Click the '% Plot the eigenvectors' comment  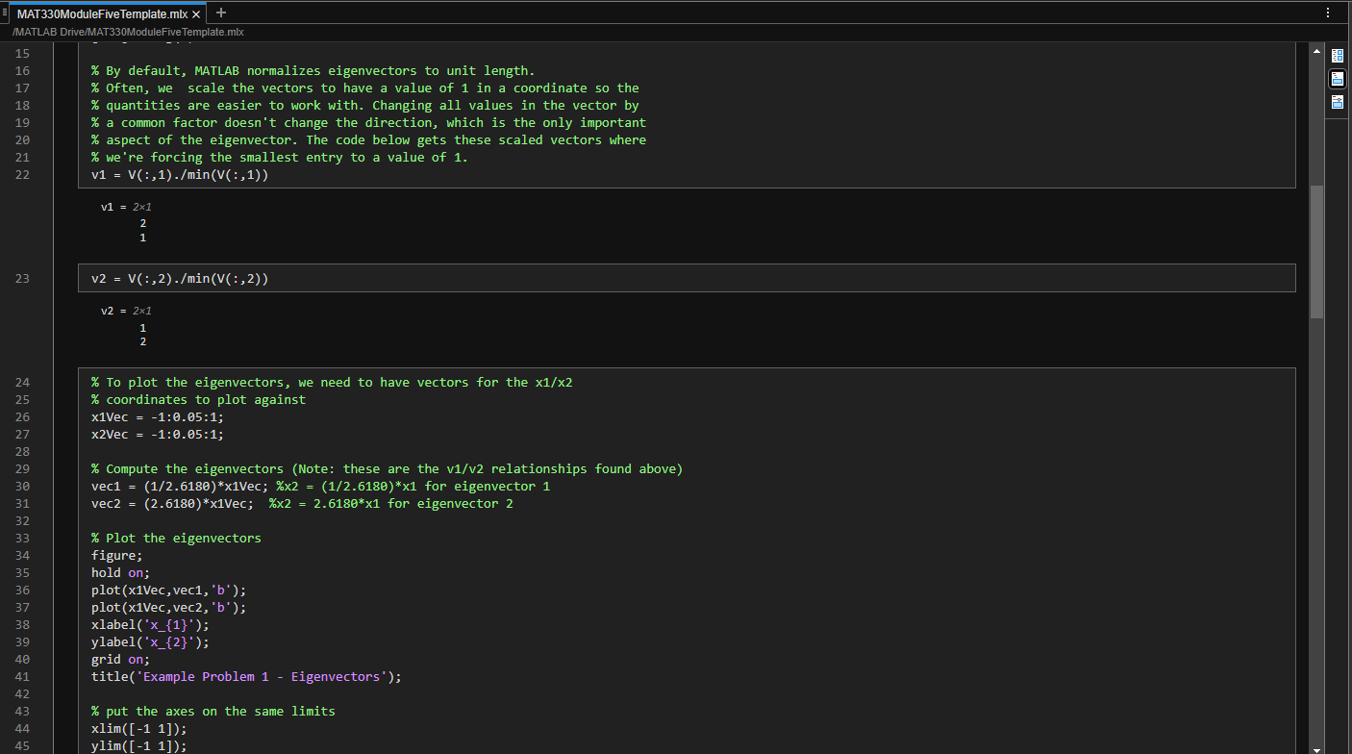coord(176,539)
